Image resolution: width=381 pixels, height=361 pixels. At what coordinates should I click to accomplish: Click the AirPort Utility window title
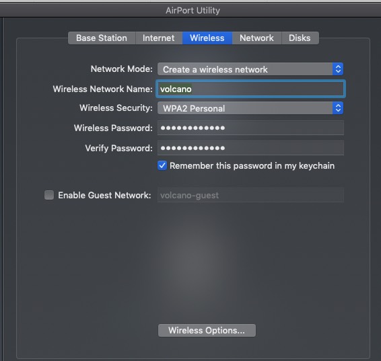point(193,11)
